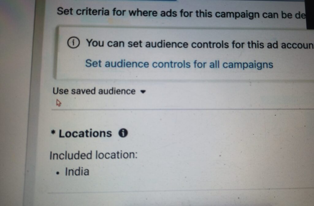The width and height of the screenshot is (314, 206).
Task: Open Set audience controls for all campaigns link
Action: click(179, 64)
